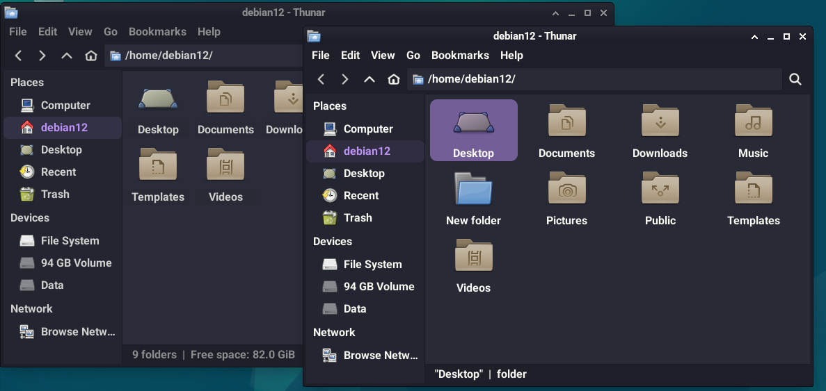Open View menu in front window
Viewport: 826px width, 391px height.
383,55
